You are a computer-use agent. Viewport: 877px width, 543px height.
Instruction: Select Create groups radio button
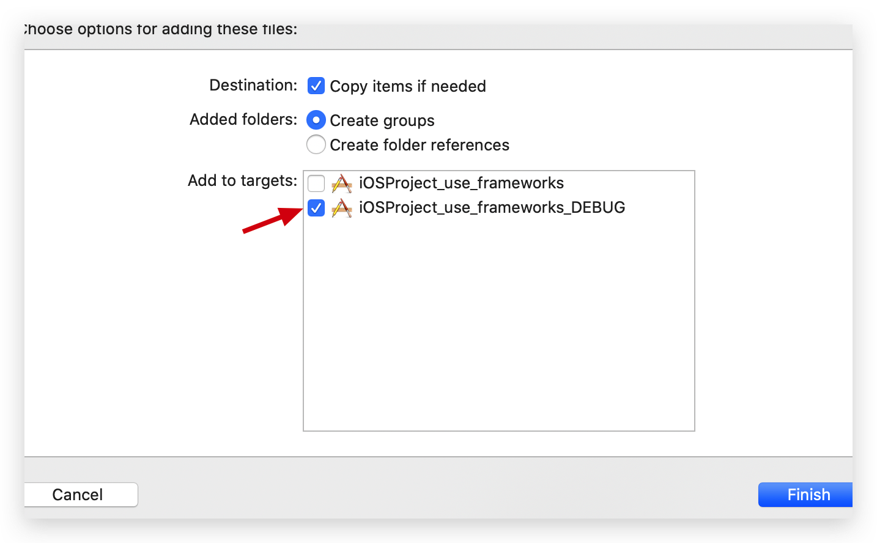[x=316, y=120]
